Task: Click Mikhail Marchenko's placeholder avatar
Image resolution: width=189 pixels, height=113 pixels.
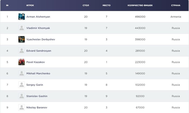Action: 22,73
